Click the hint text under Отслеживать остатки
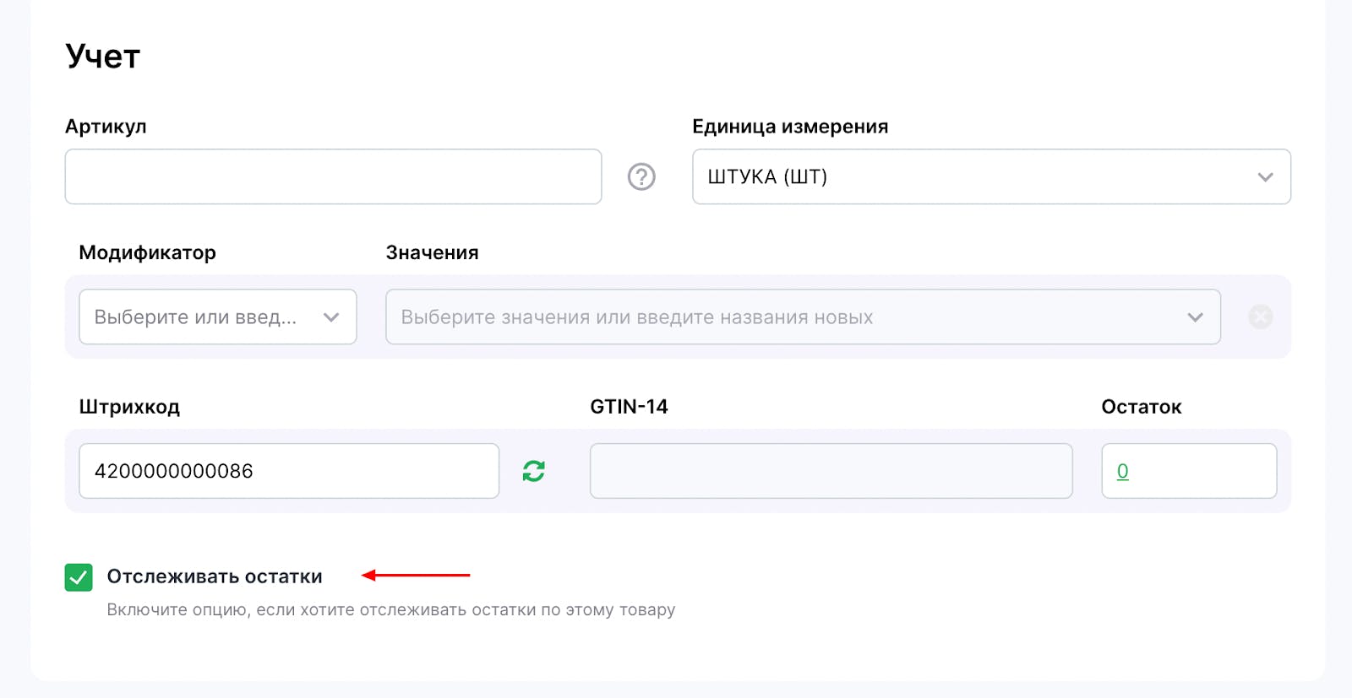This screenshot has width=1352, height=698. (x=390, y=609)
